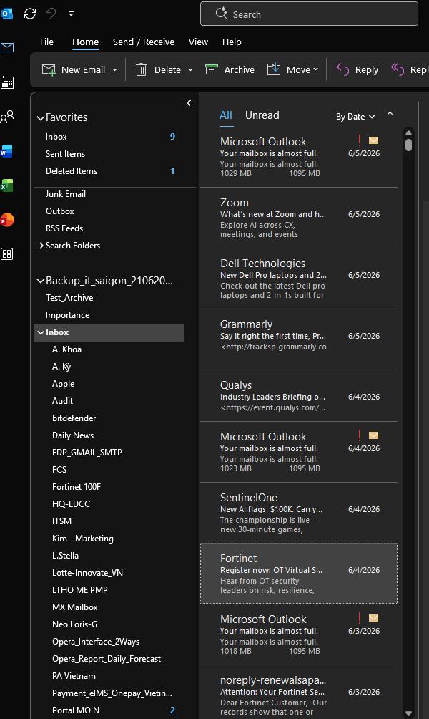429x719 pixels.
Task: Collapse the Favorites section
Action: (x=41, y=118)
